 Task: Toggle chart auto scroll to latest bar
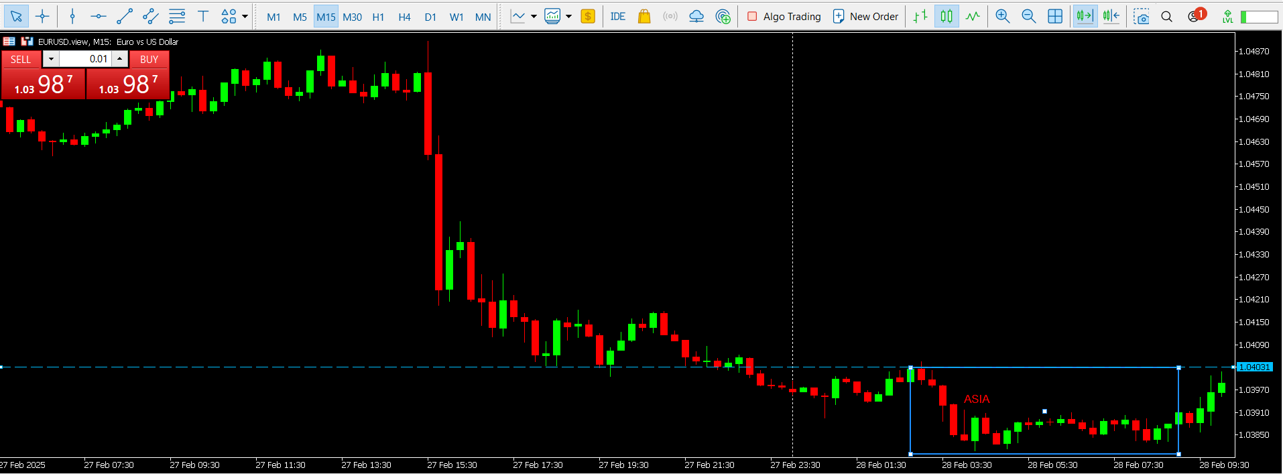(x=1084, y=16)
